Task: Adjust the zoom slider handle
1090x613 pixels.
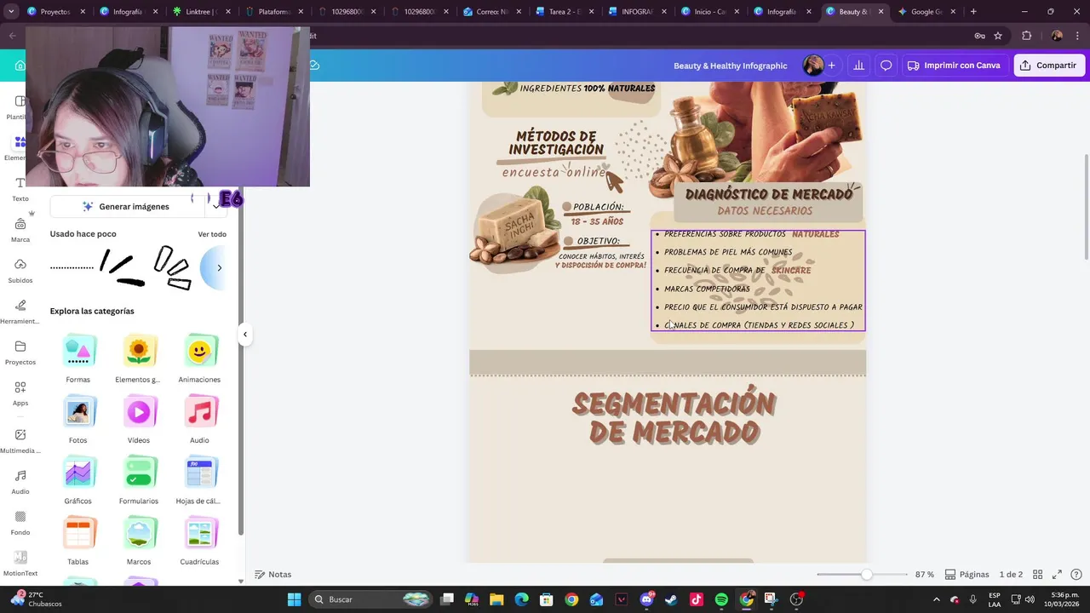Action: pos(866,575)
